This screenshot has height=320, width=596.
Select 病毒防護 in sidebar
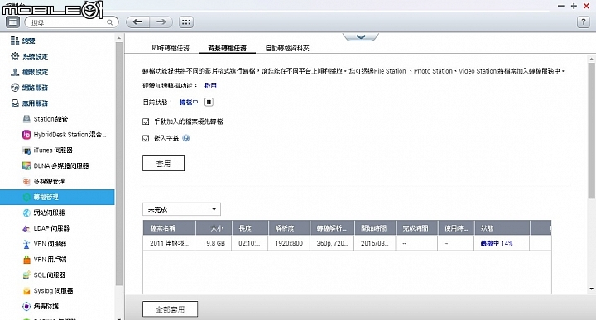coord(41,306)
